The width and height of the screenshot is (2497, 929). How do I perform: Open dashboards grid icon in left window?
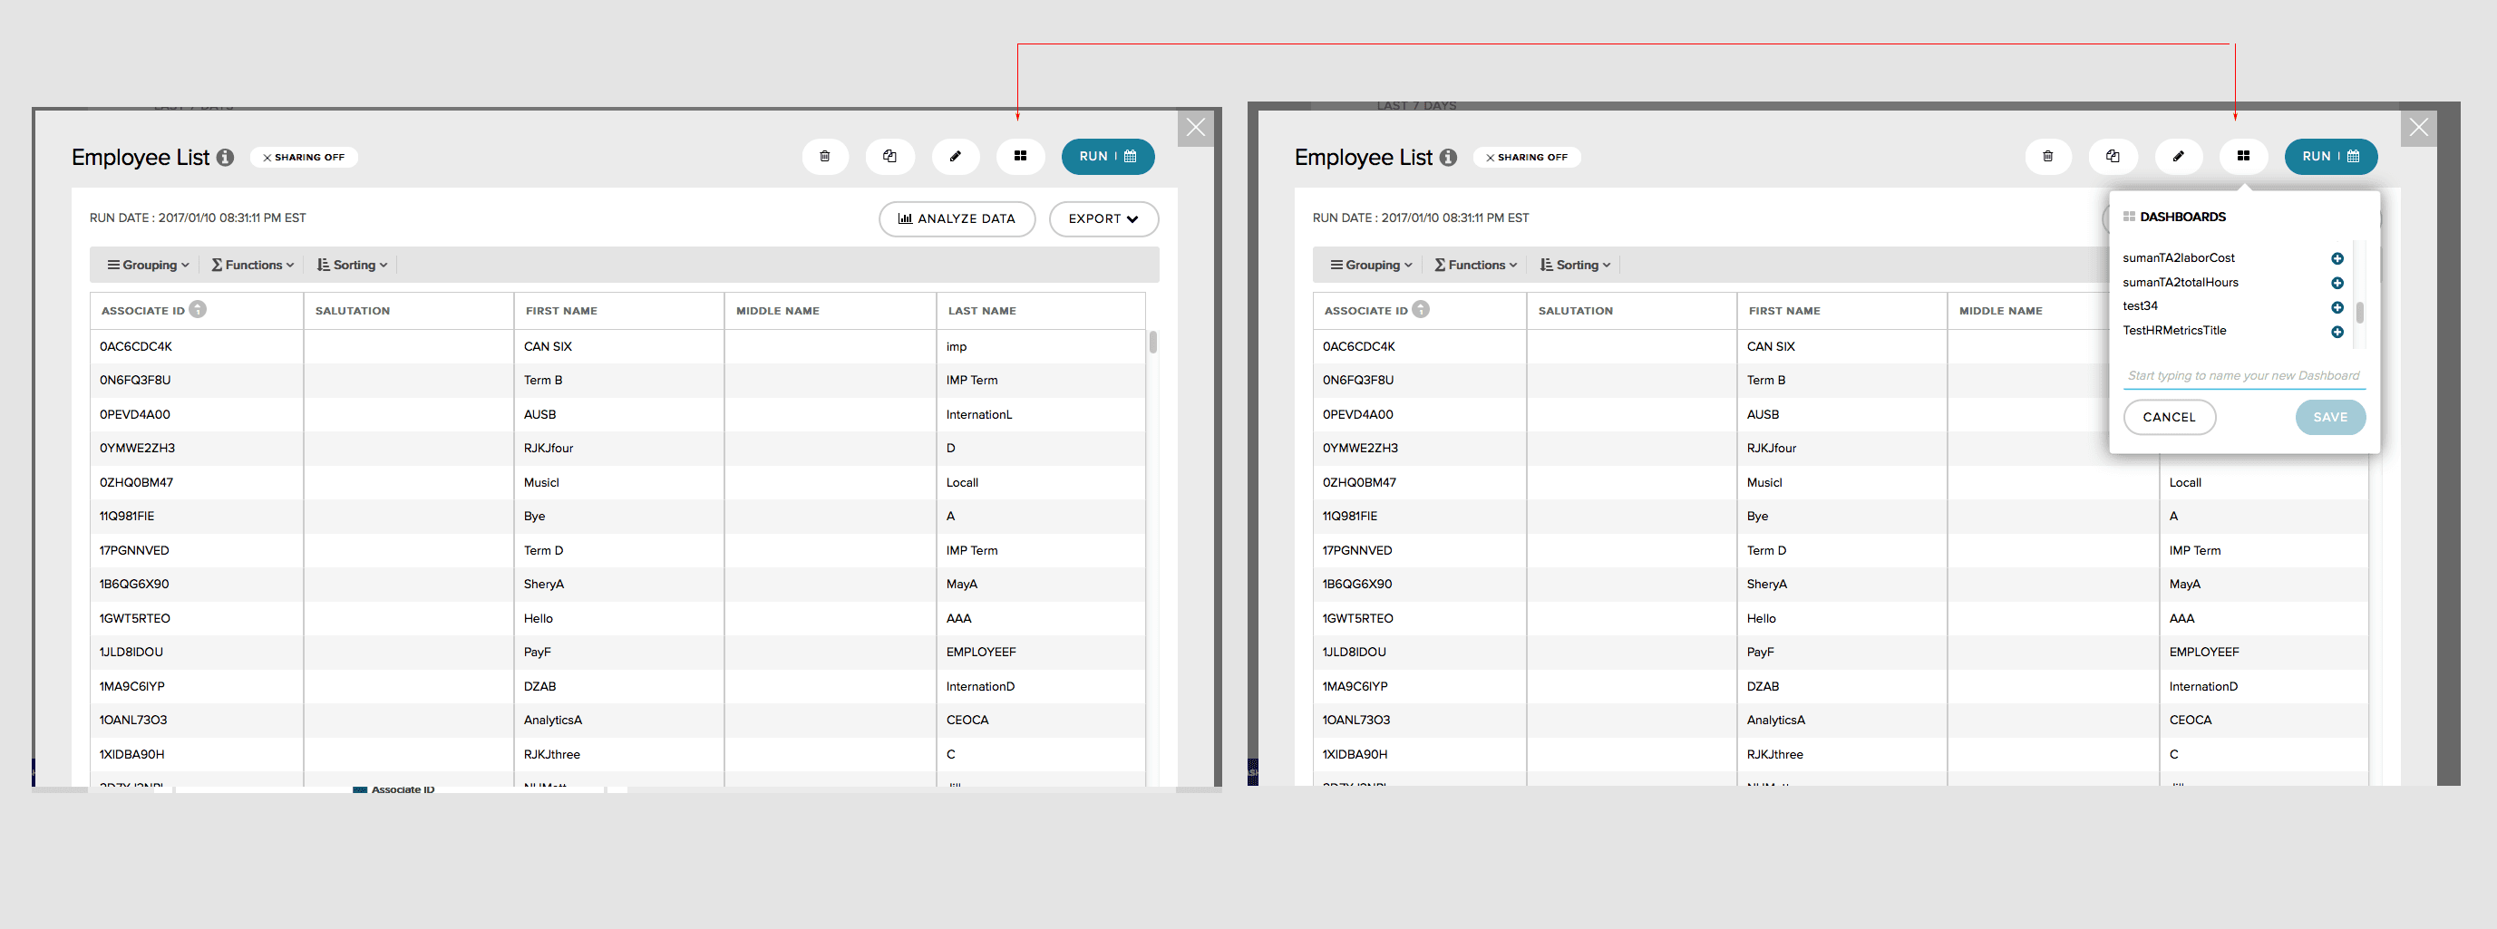pos(1020,156)
